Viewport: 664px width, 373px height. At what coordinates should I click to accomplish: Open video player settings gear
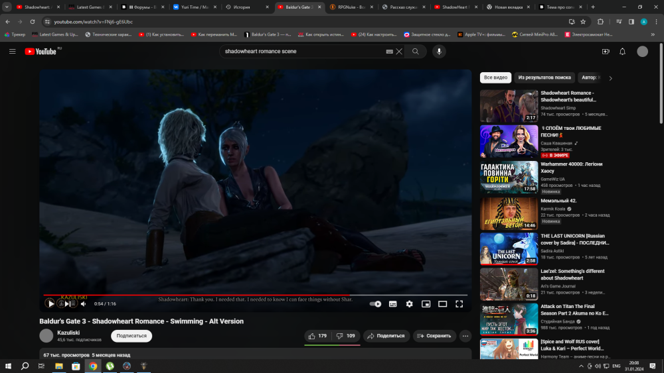click(x=409, y=304)
